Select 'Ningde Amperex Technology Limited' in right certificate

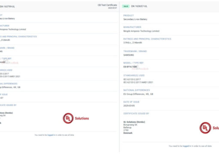coord(141,31)
